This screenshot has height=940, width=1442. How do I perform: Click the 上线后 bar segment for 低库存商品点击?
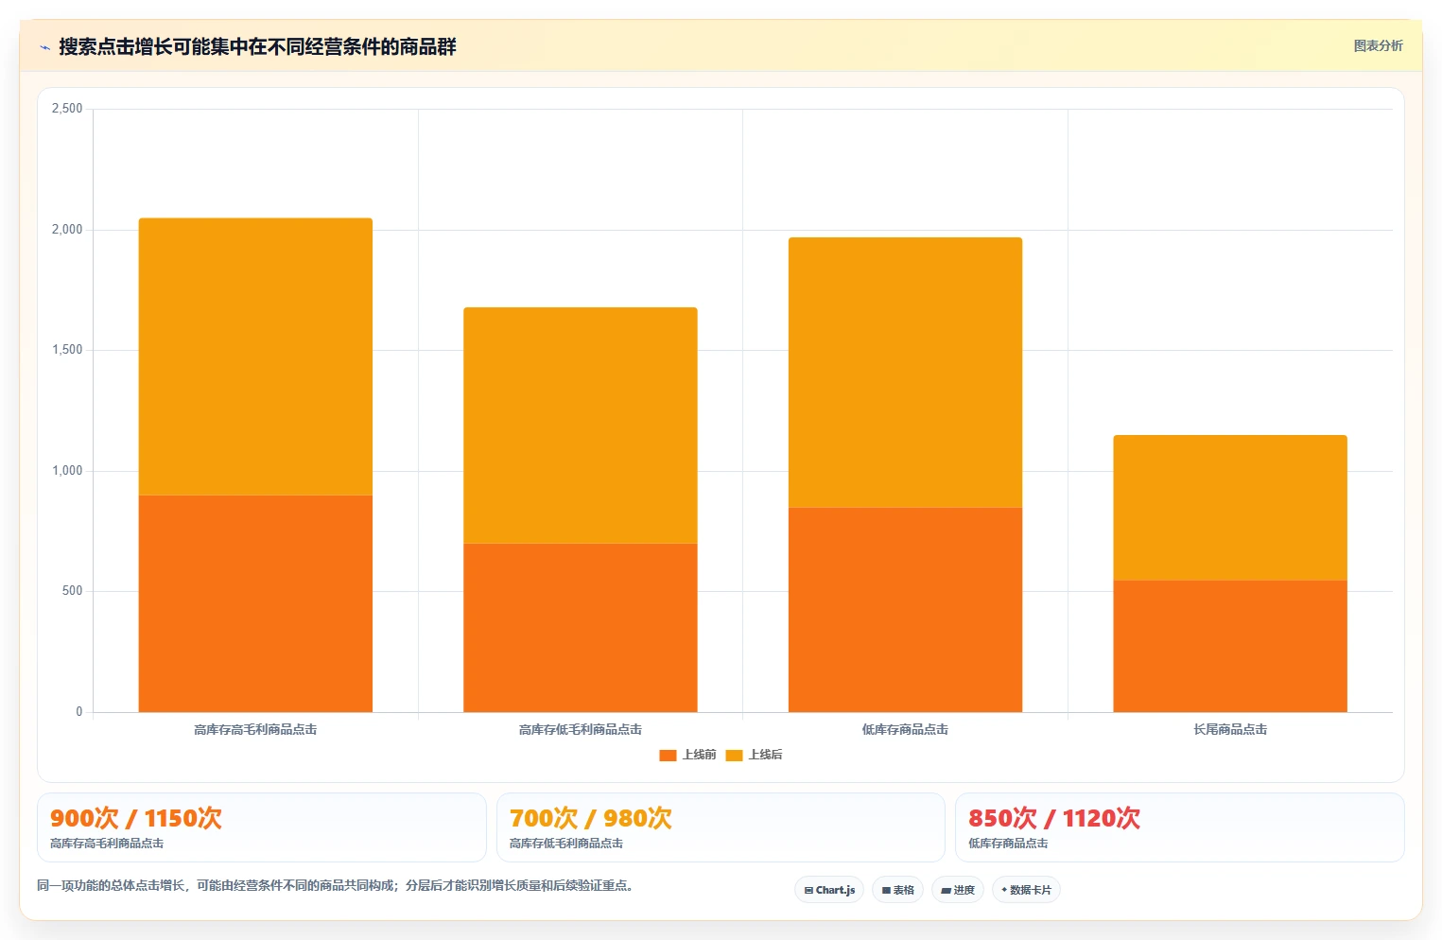pos(905,373)
